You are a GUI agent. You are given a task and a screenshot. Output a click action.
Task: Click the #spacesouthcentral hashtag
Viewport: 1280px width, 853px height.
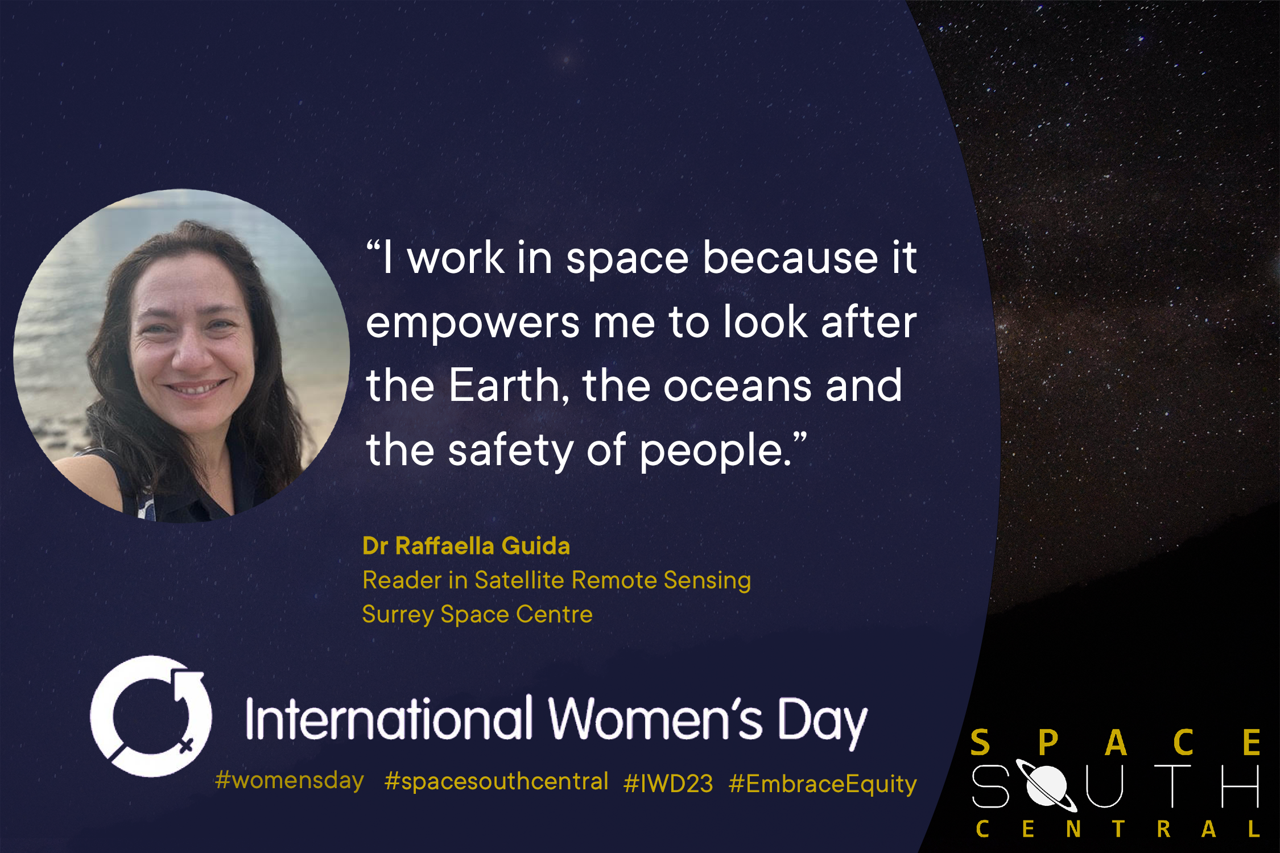point(496,781)
